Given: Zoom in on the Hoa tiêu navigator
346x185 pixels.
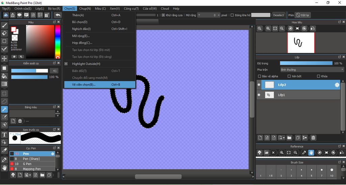Looking at the screenshot, I should [268, 28].
